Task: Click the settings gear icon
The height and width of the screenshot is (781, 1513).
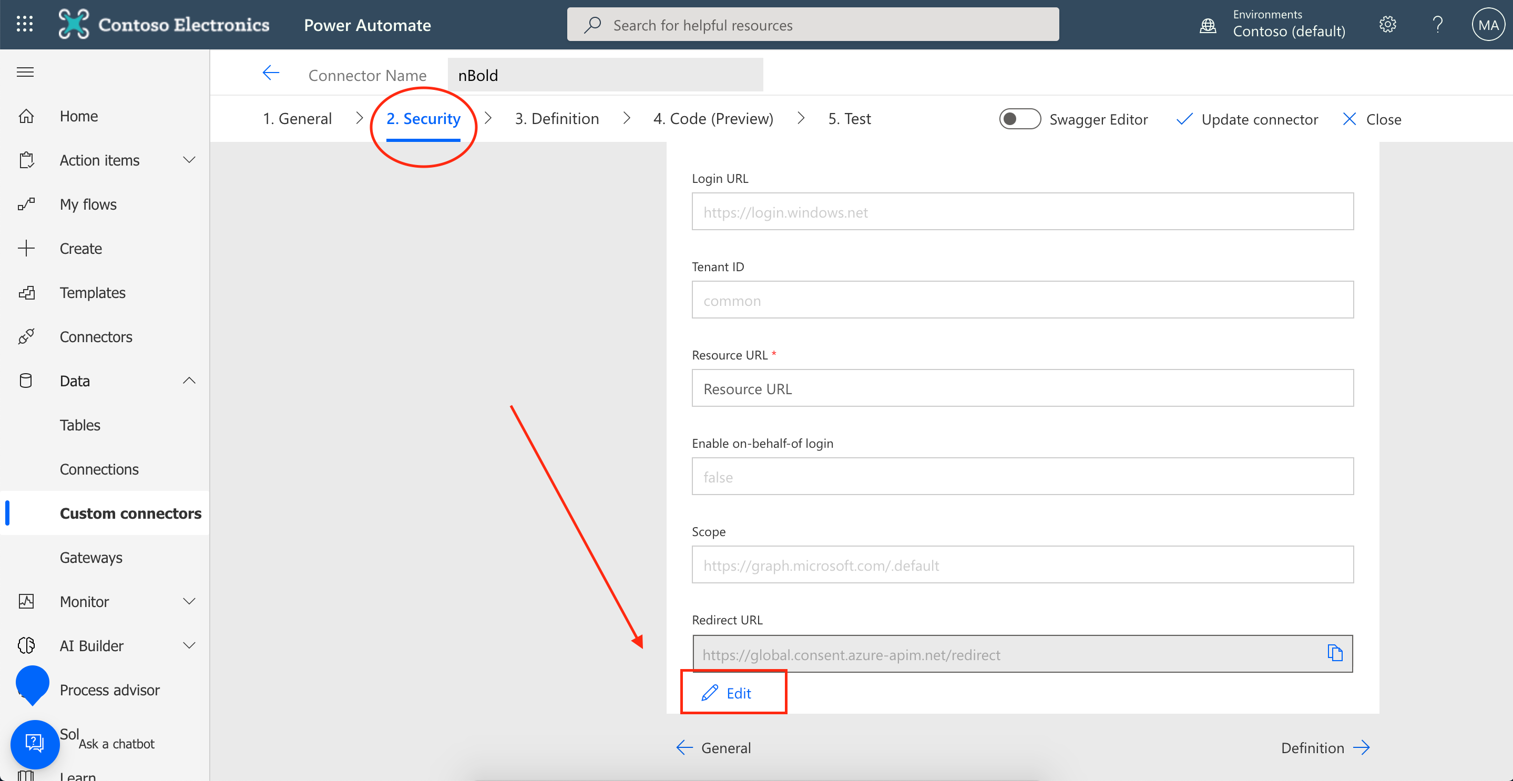Action: pos(1387,25)
